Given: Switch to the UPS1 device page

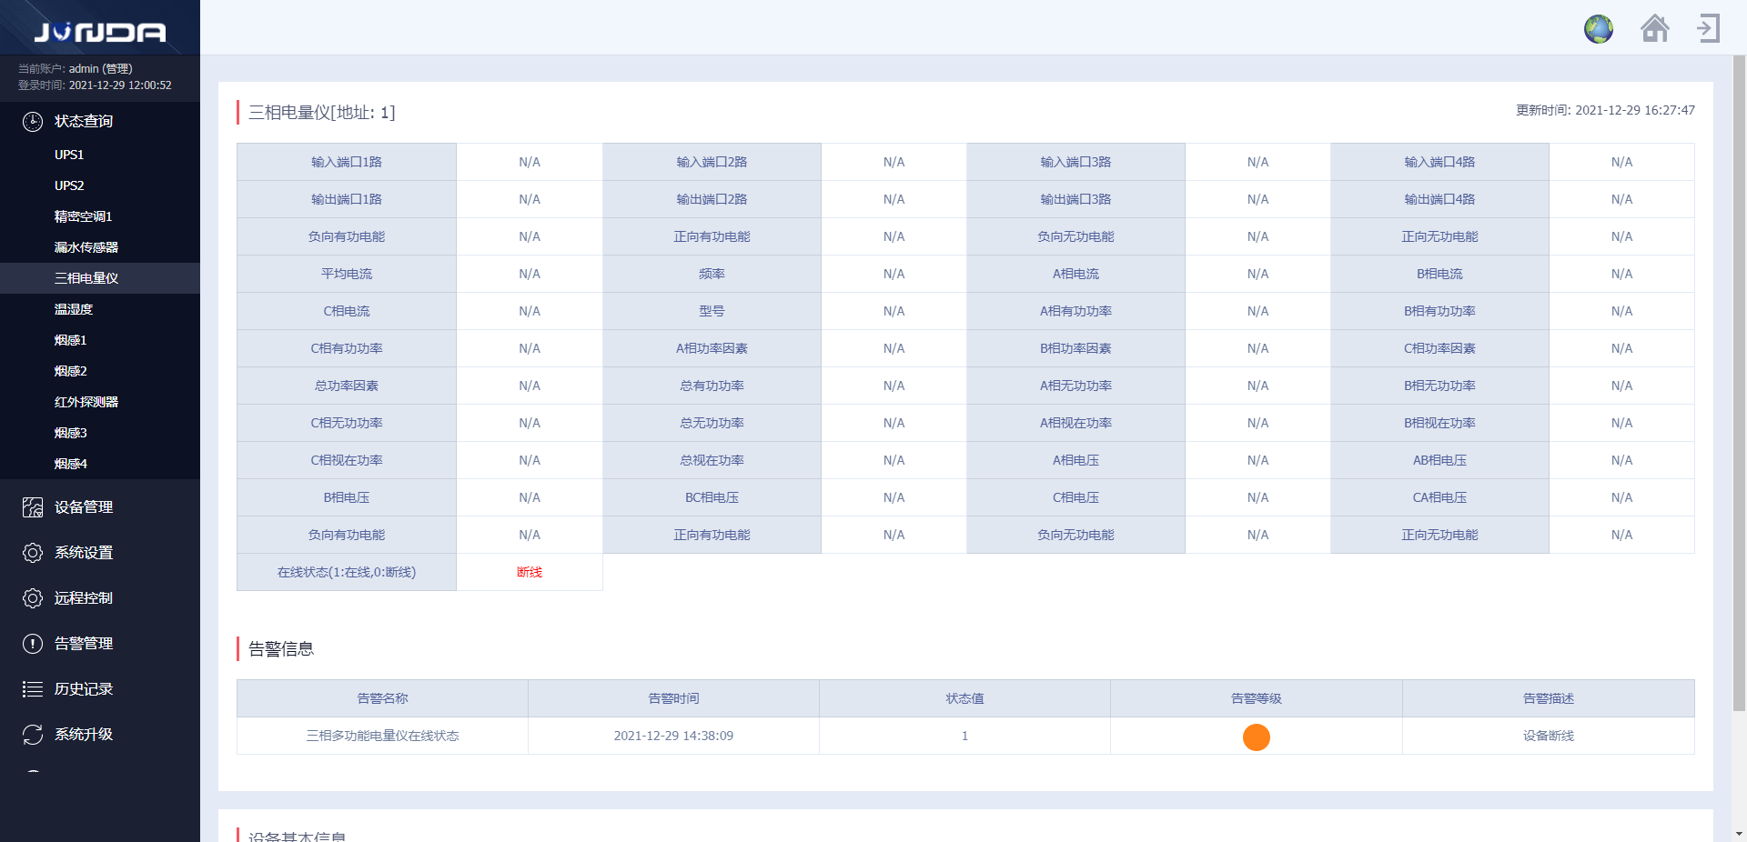Looking at the screenshot, I should [70, 155].
